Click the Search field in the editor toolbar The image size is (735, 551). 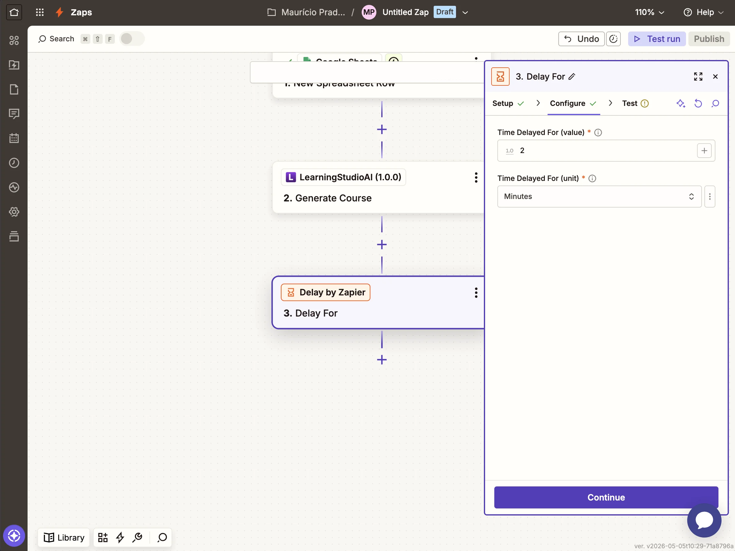(57, 39)
